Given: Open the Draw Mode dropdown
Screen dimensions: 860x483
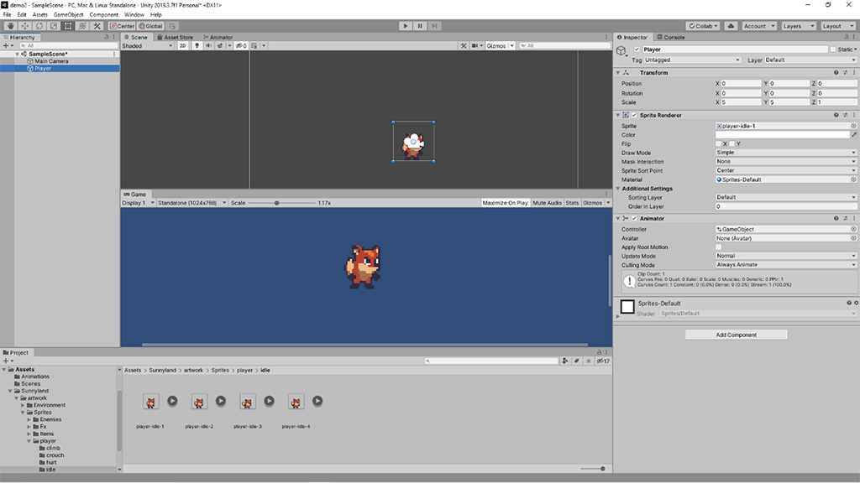Looking at the screenshot, I should point(785,153).
